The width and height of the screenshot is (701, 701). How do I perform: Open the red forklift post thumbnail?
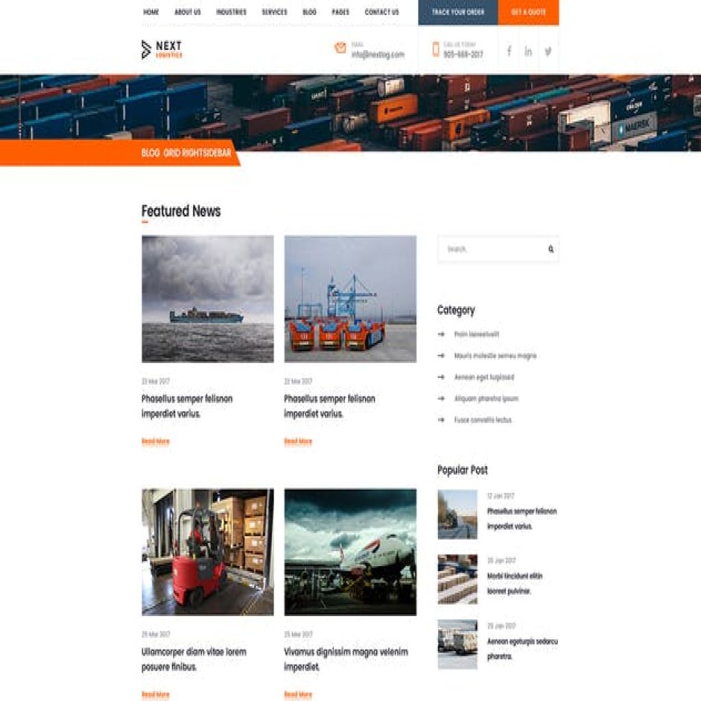tap(207, 552)
